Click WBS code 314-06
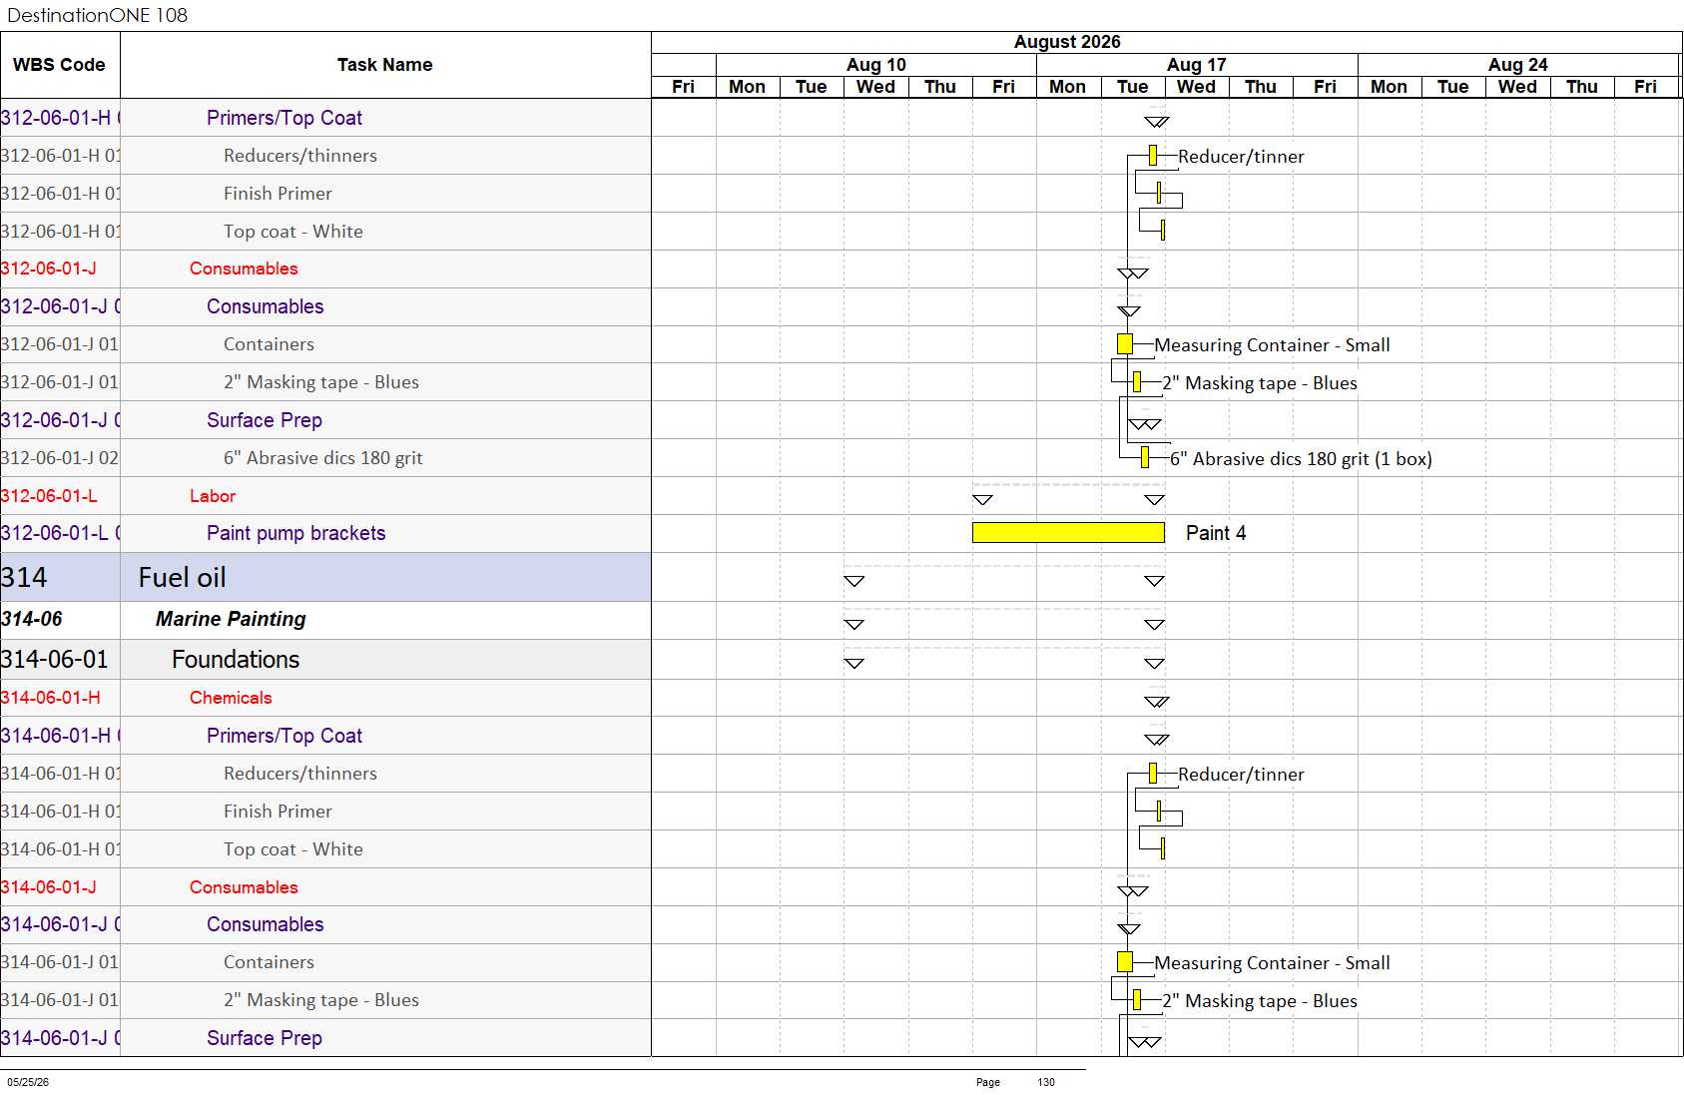 click(32, 620)
